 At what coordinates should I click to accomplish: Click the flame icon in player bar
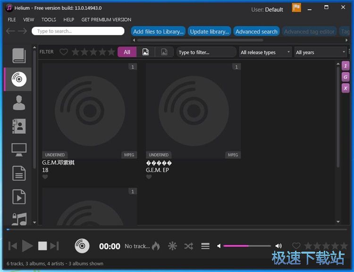coord(156,246)
